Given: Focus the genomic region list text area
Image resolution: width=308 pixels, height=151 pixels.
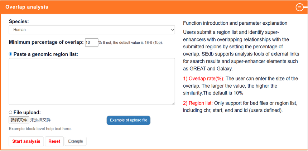Looking at the screenshot, I should coord(92,82).
